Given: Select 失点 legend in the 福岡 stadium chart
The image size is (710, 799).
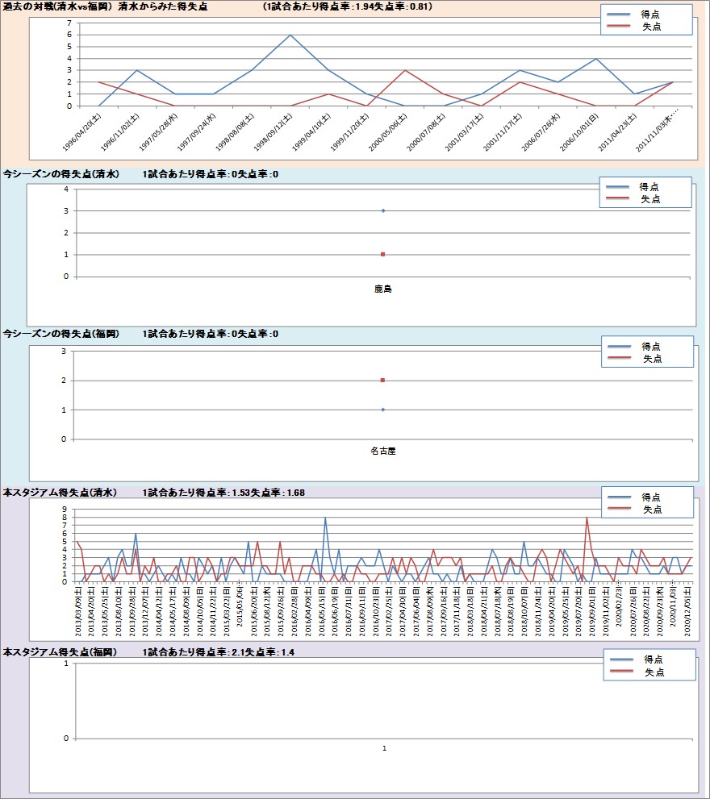Looking at the screenshot, I should click(x=653, y=672).
